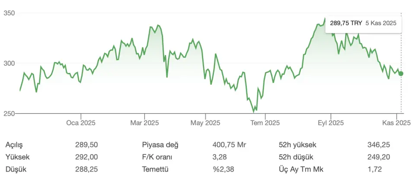Screen dimensions: 415x184
Task: Select the market cap value 400,75 Mr
Action: coord(230,145)
